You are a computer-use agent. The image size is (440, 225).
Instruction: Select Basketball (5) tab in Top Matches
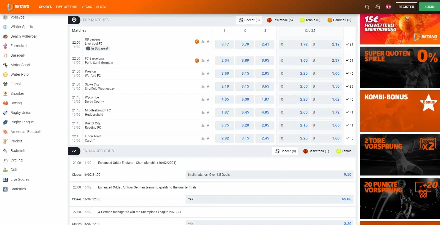(280, 20)
